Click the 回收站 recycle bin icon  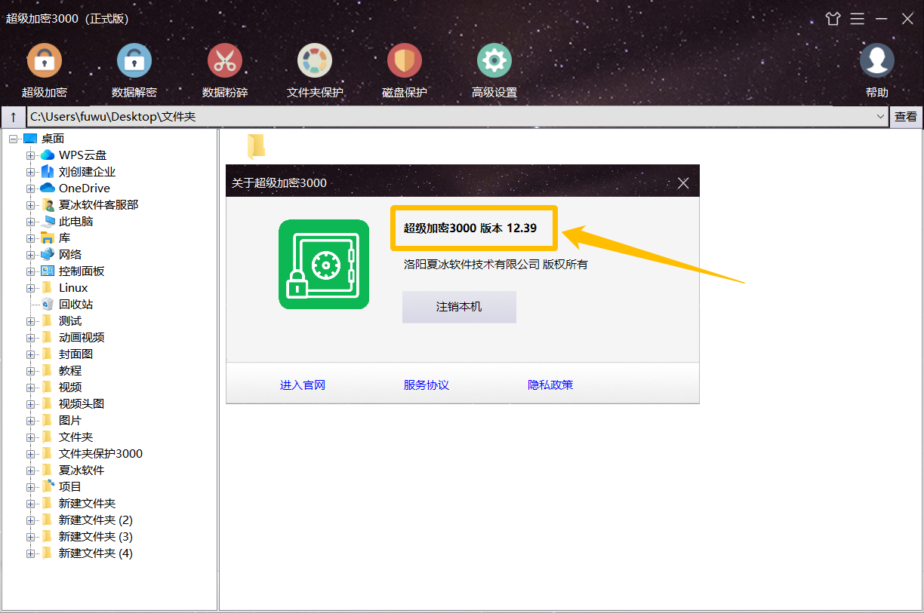[x=48, y=304]
